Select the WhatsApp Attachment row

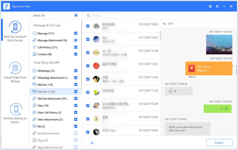point(55,78)
